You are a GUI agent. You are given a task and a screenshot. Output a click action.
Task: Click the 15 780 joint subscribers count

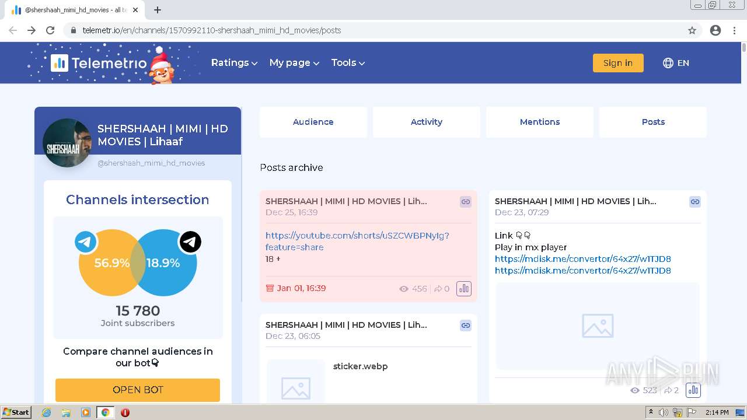point(138,311)
